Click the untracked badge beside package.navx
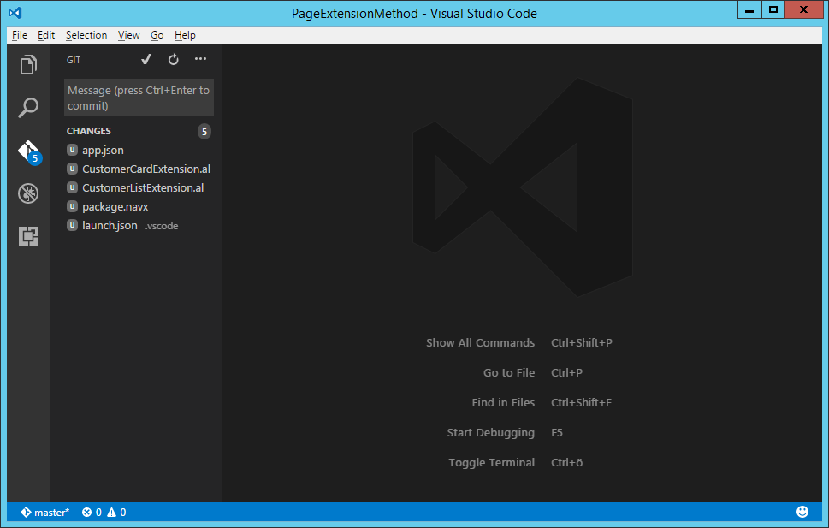The height and width of the screenshot is (528, 829). pos(73,206)
